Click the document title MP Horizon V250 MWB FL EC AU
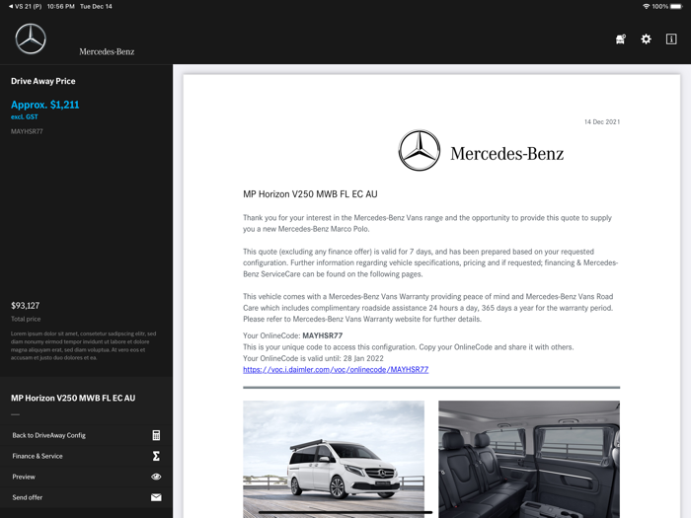This screenshot has width=691, height=518. (x=310, y=194)
